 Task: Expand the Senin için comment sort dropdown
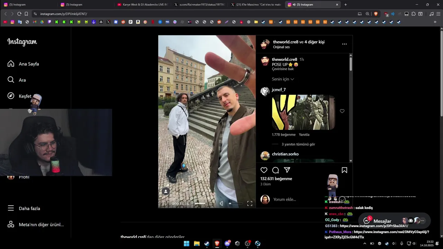[283, 79]
